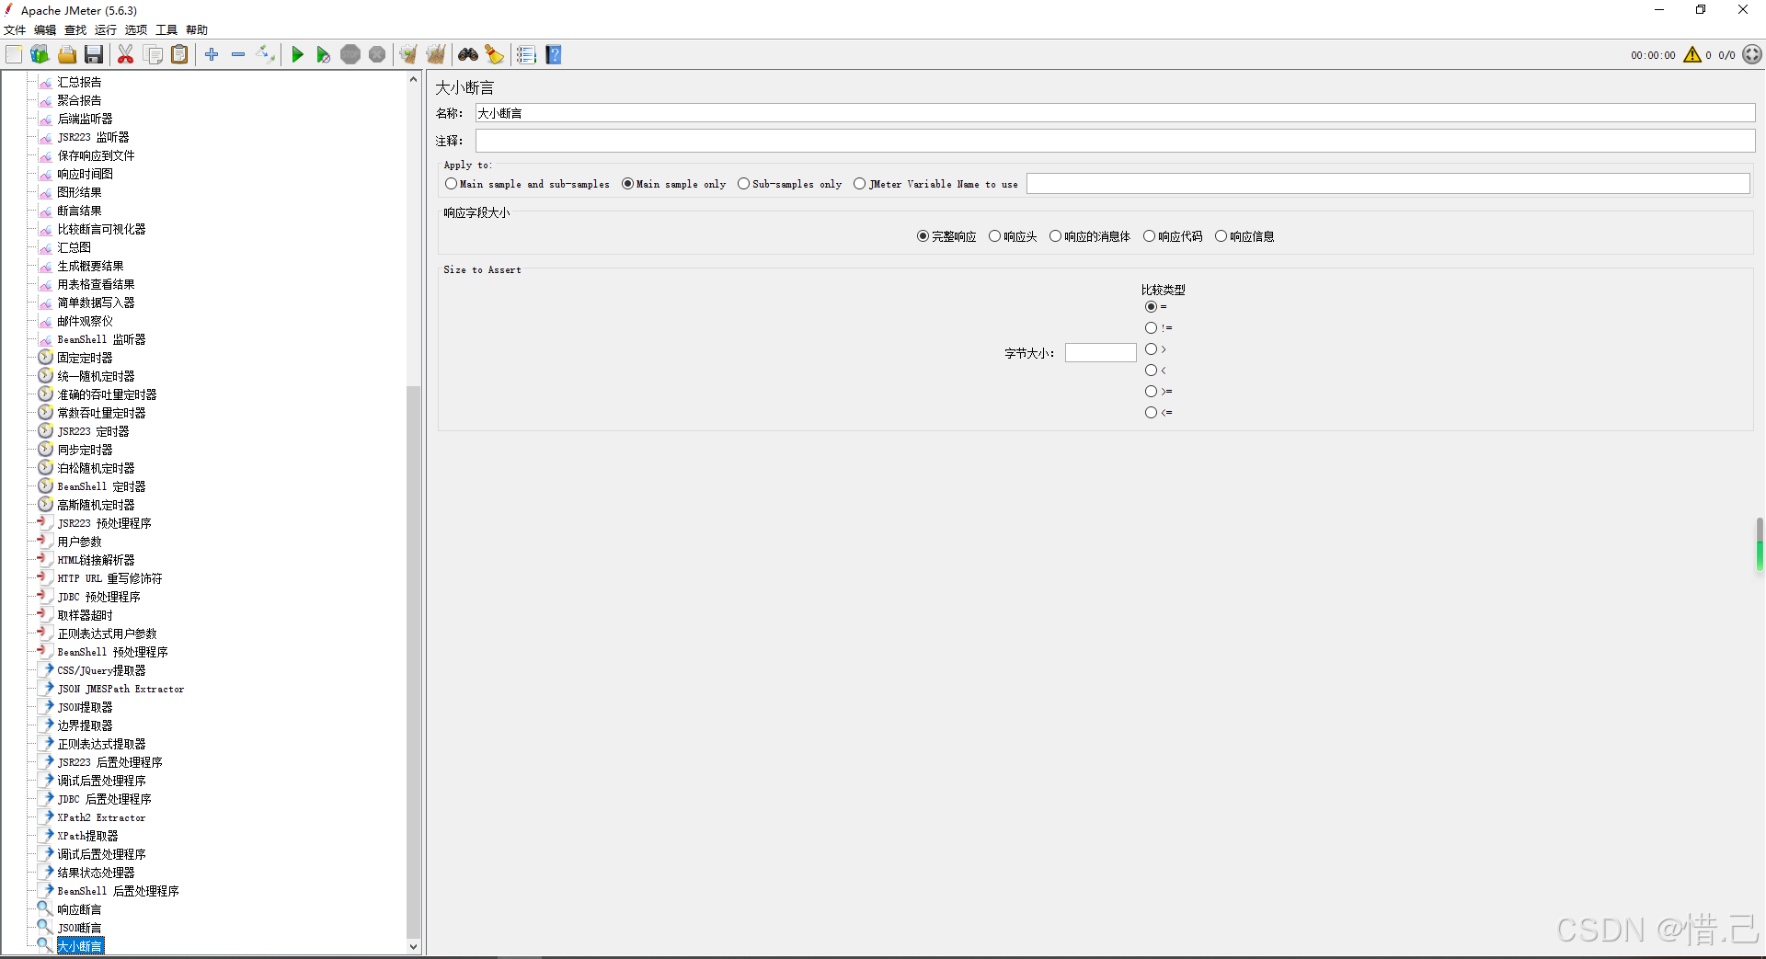Click the 注释 comment input field
Screen dimensions: 1766x959
point(1115,141)
